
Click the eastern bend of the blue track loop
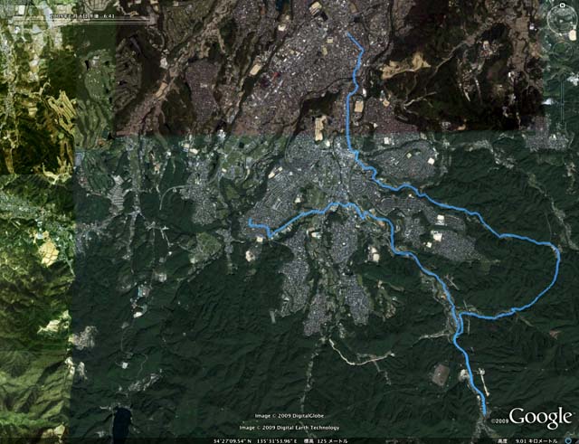click(558, 257)
